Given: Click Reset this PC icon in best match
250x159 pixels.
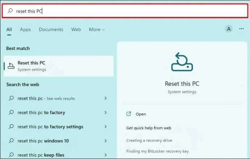Looking at the screenshot, I should pos(11,66).
